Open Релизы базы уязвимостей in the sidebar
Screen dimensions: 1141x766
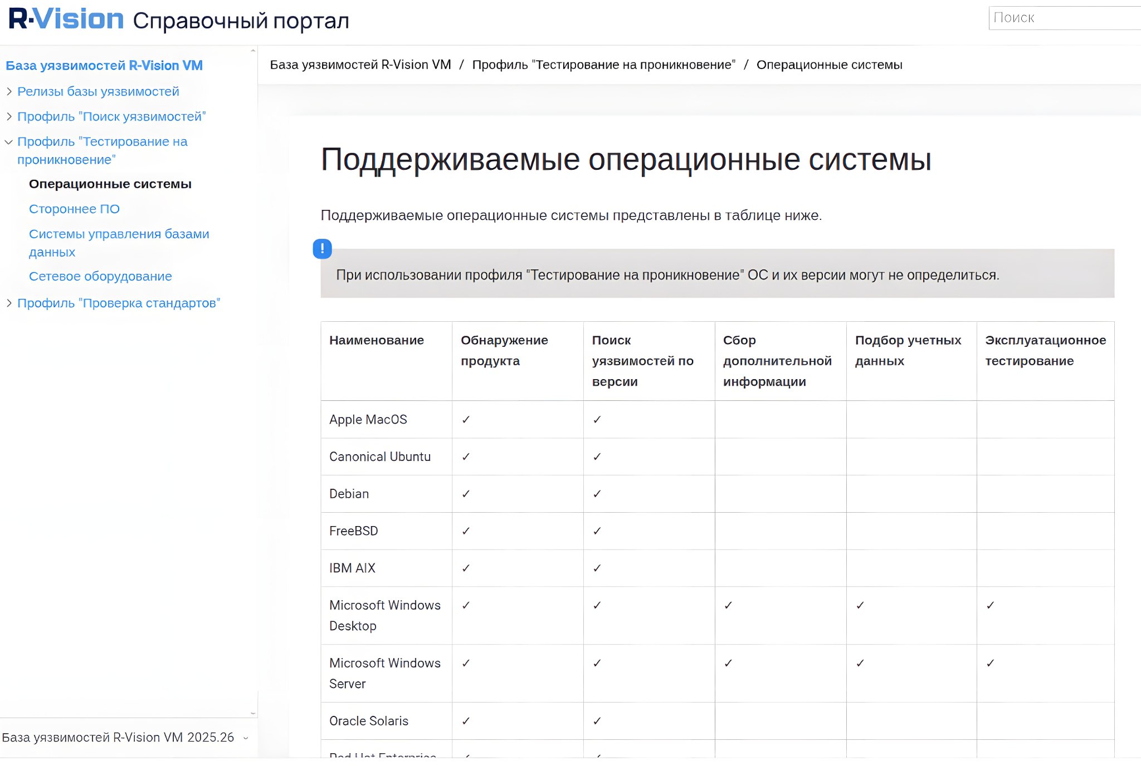point(98,91)
